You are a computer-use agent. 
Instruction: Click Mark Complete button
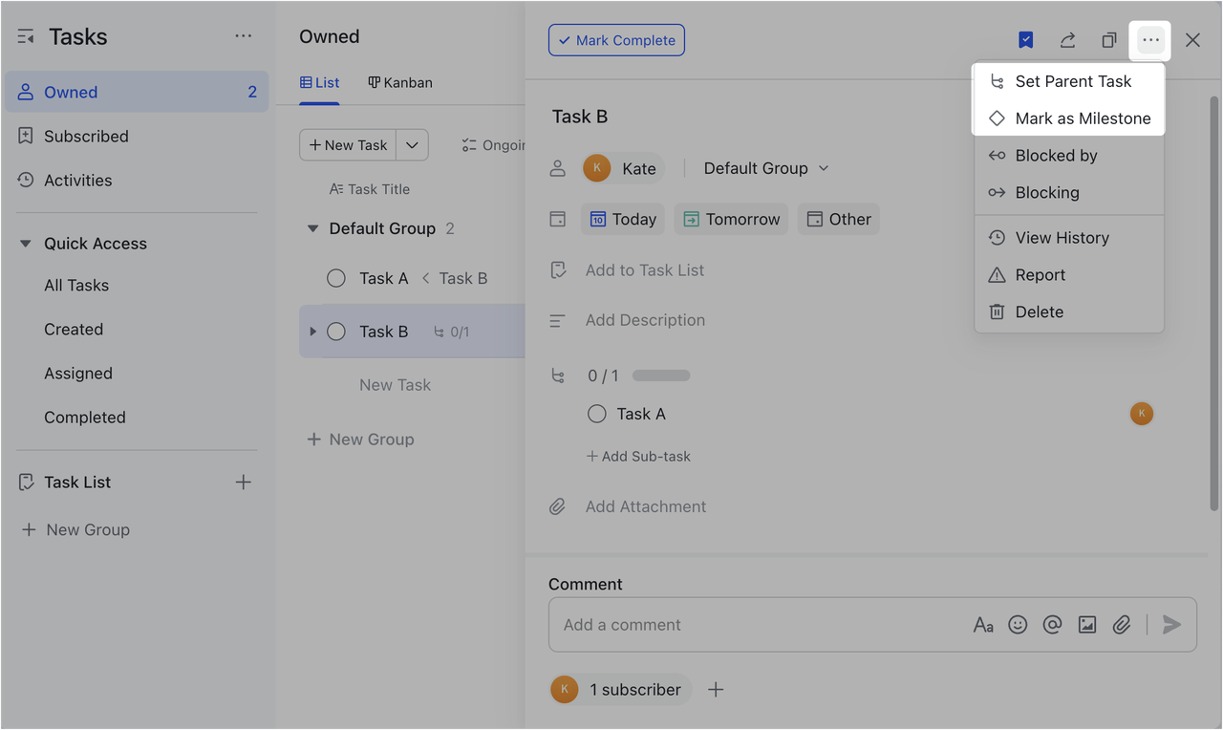tap(616, 40)
